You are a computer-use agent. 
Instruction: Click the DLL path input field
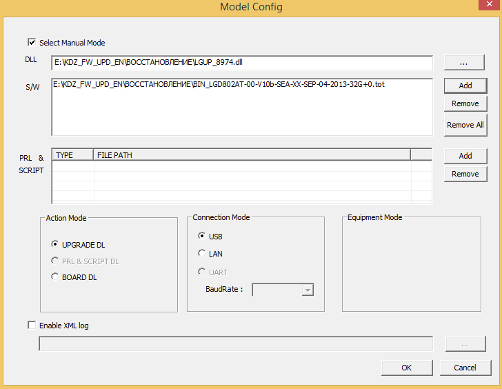click(x=241, y=63)
